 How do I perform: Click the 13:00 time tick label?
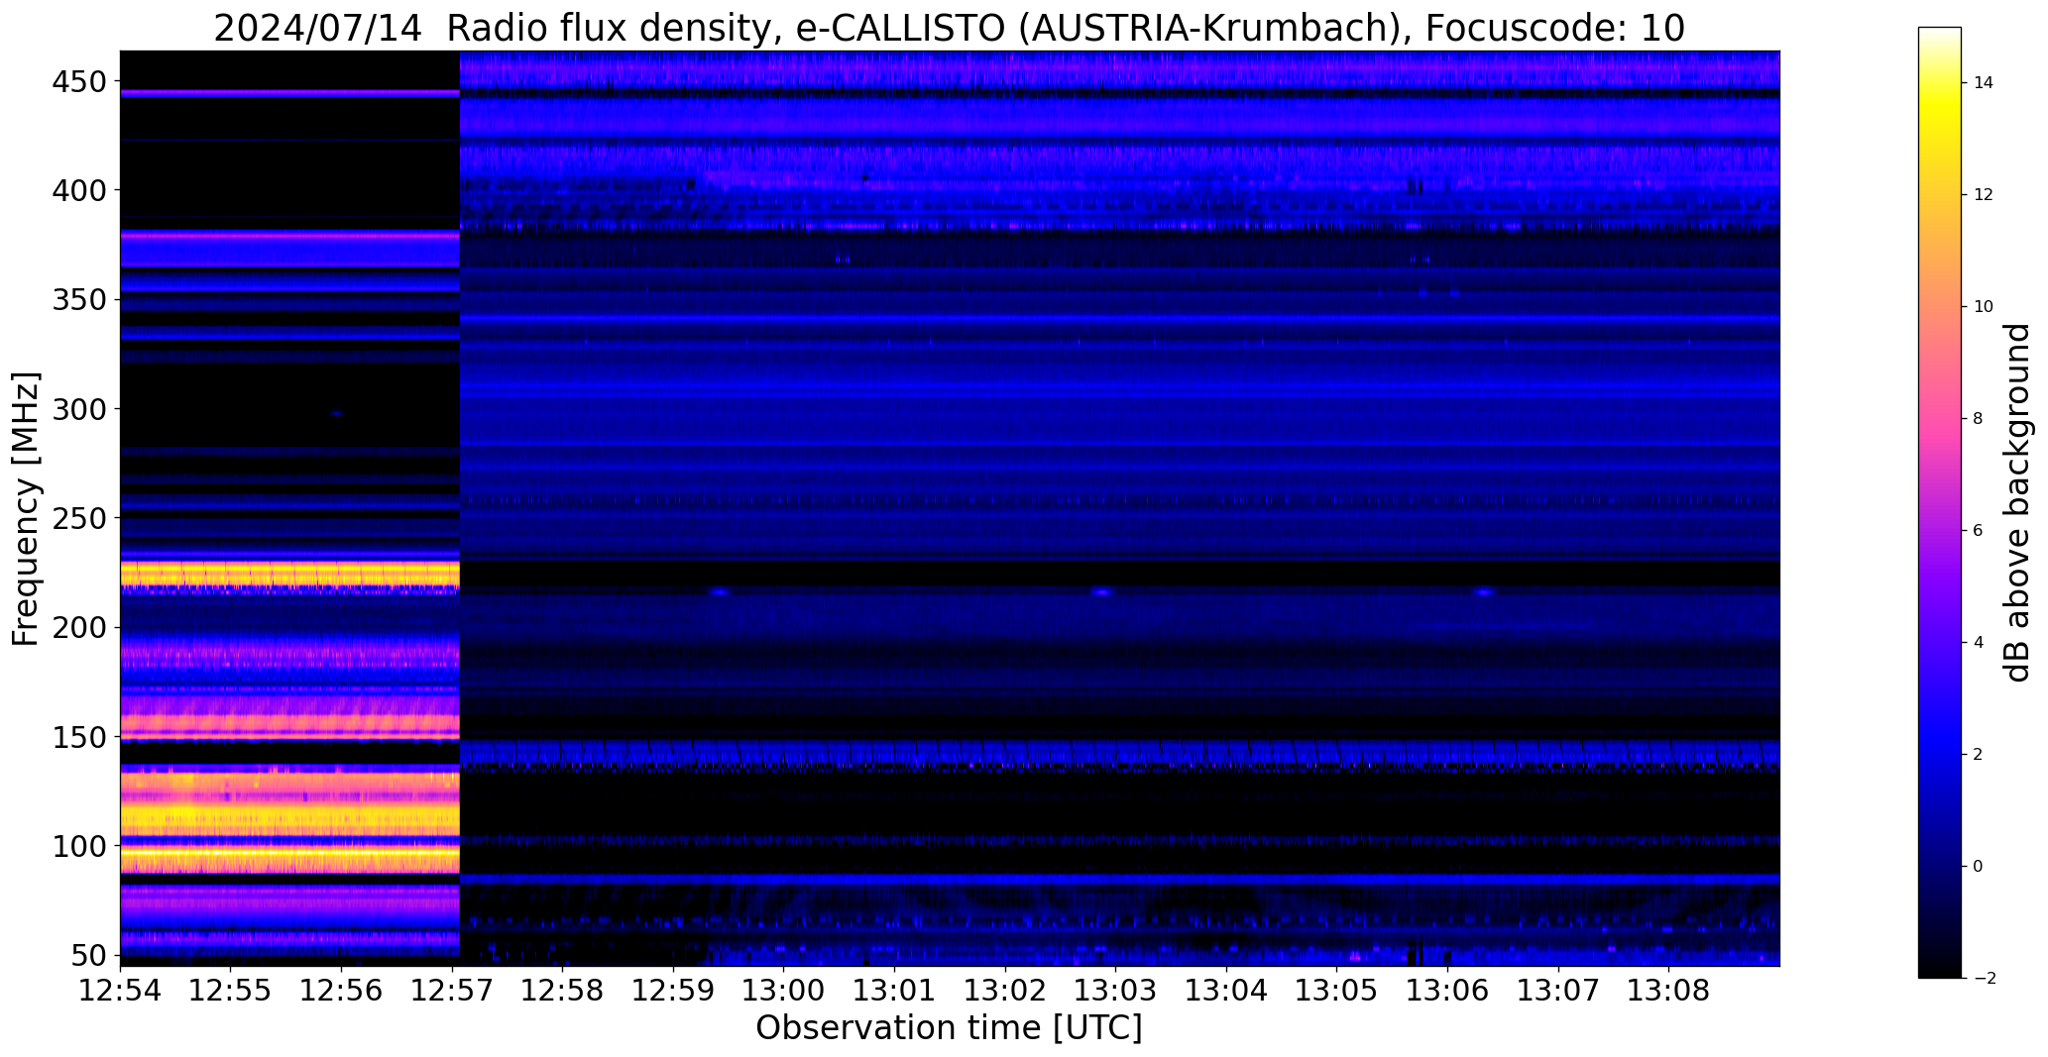click(x=783, y=989)
